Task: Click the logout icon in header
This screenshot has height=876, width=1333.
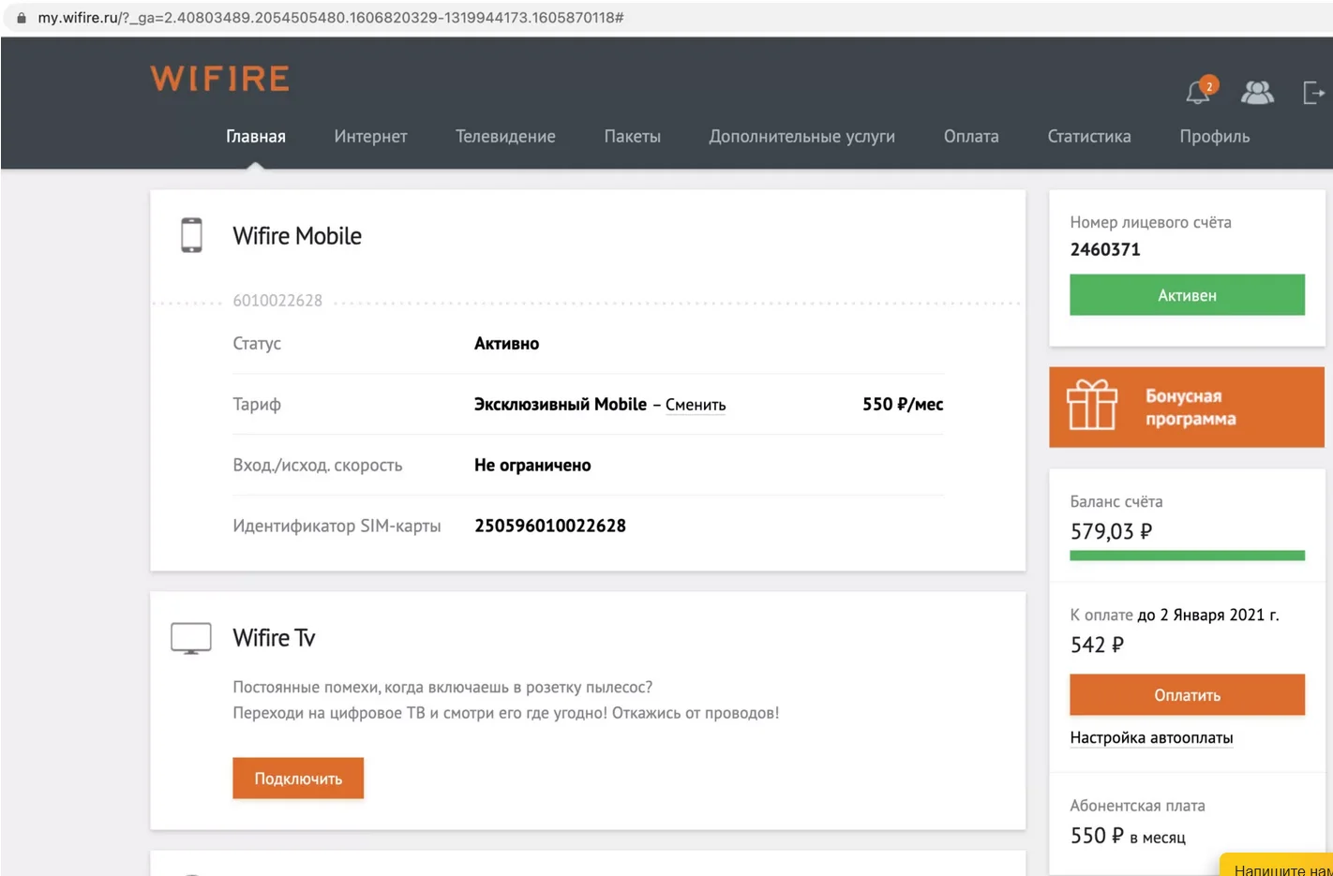Action: click(x=1313, y=92)
